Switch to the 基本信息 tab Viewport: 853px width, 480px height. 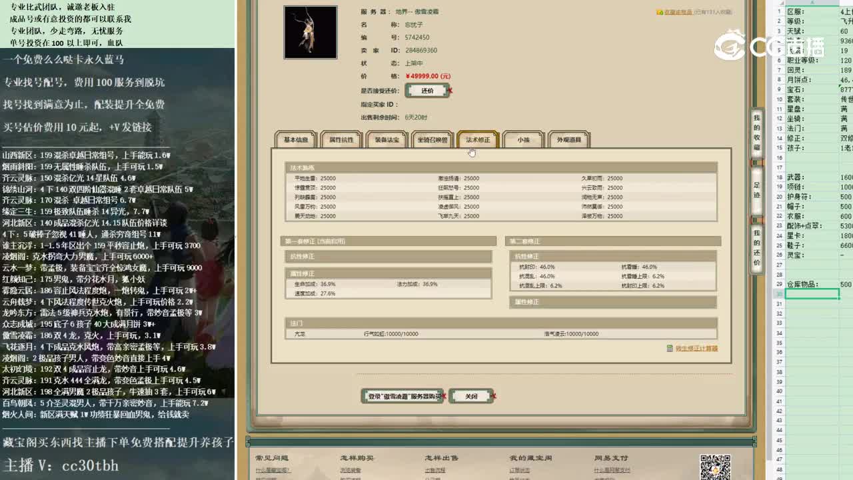(295, 139)
